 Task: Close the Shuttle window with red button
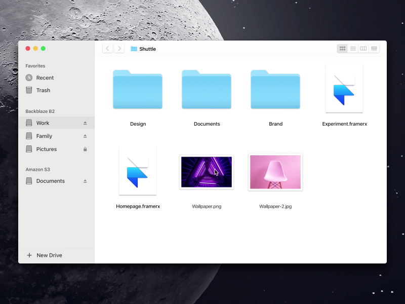coord(28,48)
